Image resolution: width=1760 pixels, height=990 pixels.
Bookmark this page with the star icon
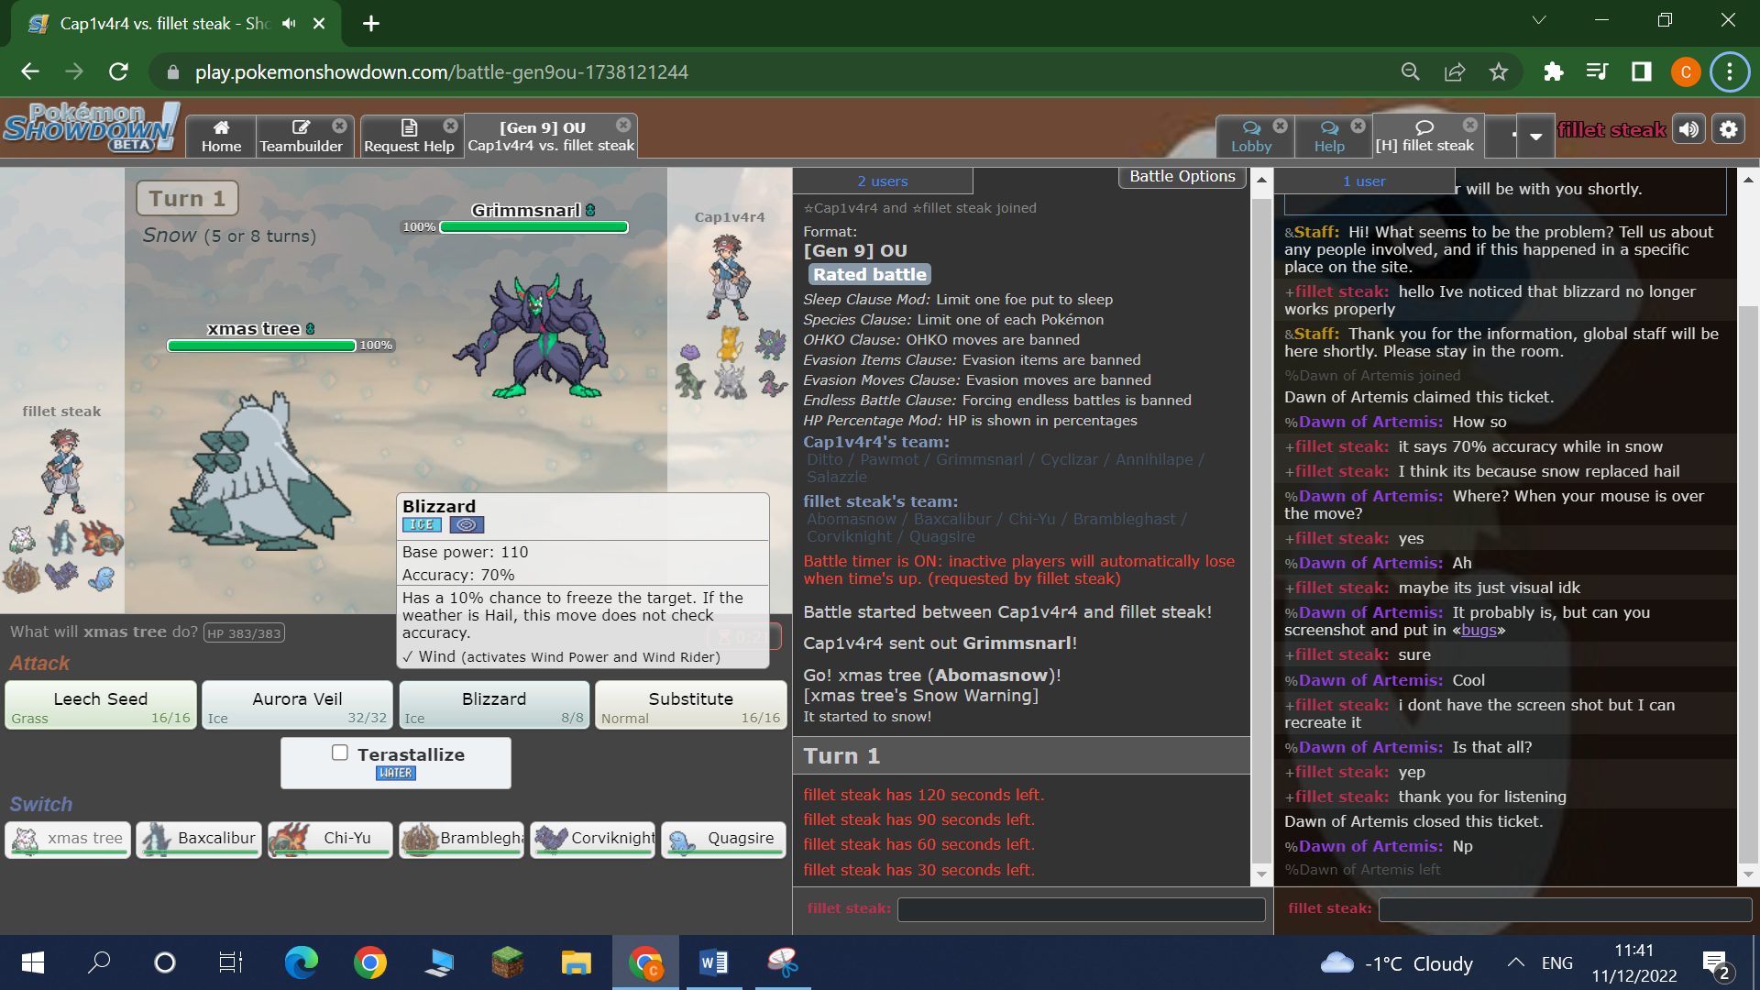(x=1499, y=71)
